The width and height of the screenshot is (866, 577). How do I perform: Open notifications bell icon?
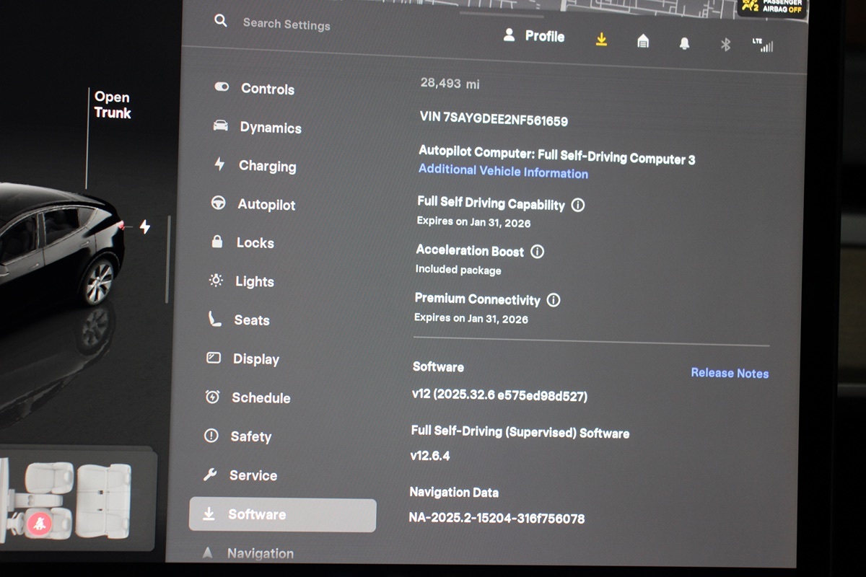click(x=684, y=44)
